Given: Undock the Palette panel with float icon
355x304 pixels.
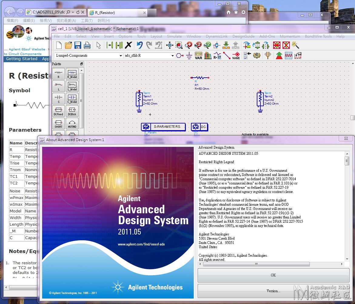Looking at the screenshot, I should pyautogui.click(x=82, y=64).
